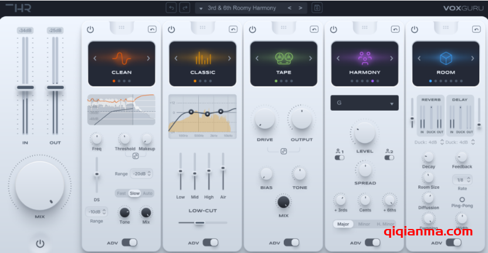Click the TAPE reel icon
The width and height of the screenshot is (488, 253).
(x=284, y=59)
